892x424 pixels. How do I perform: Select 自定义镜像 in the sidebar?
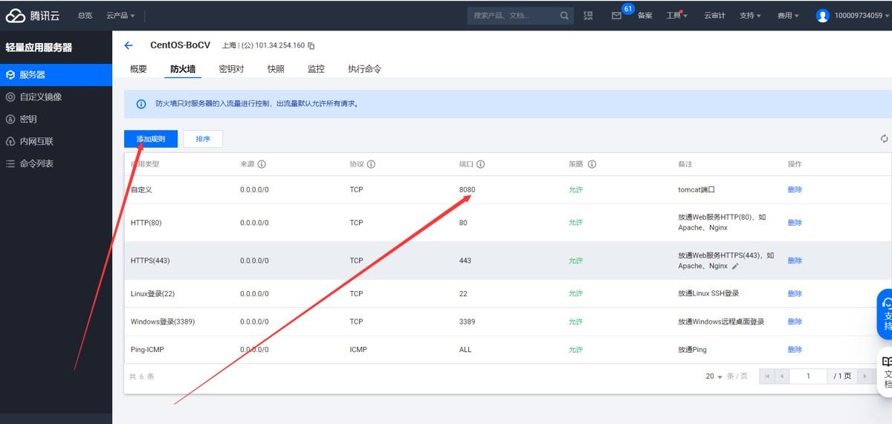[41, 97]
